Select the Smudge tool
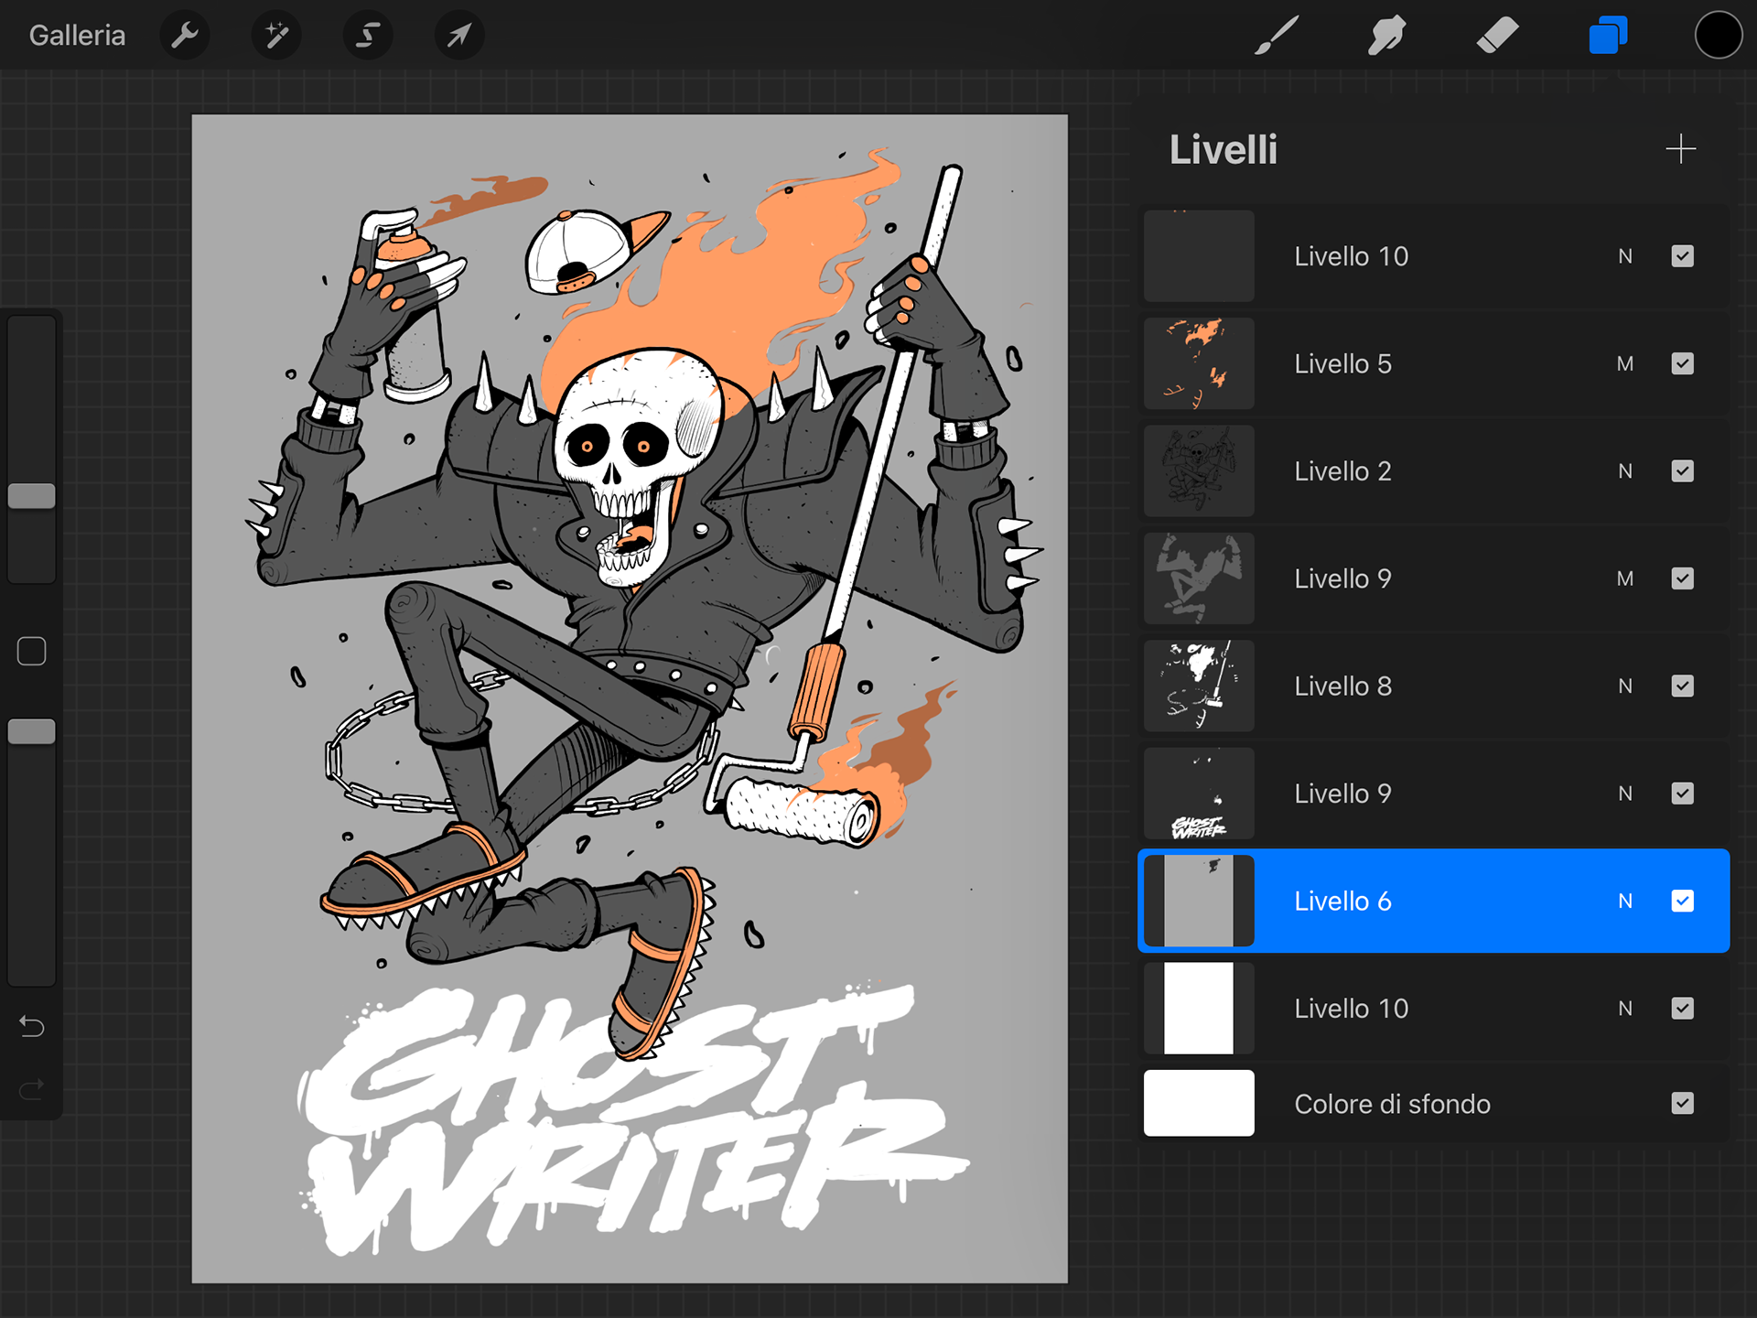 tap(1386, 36)
